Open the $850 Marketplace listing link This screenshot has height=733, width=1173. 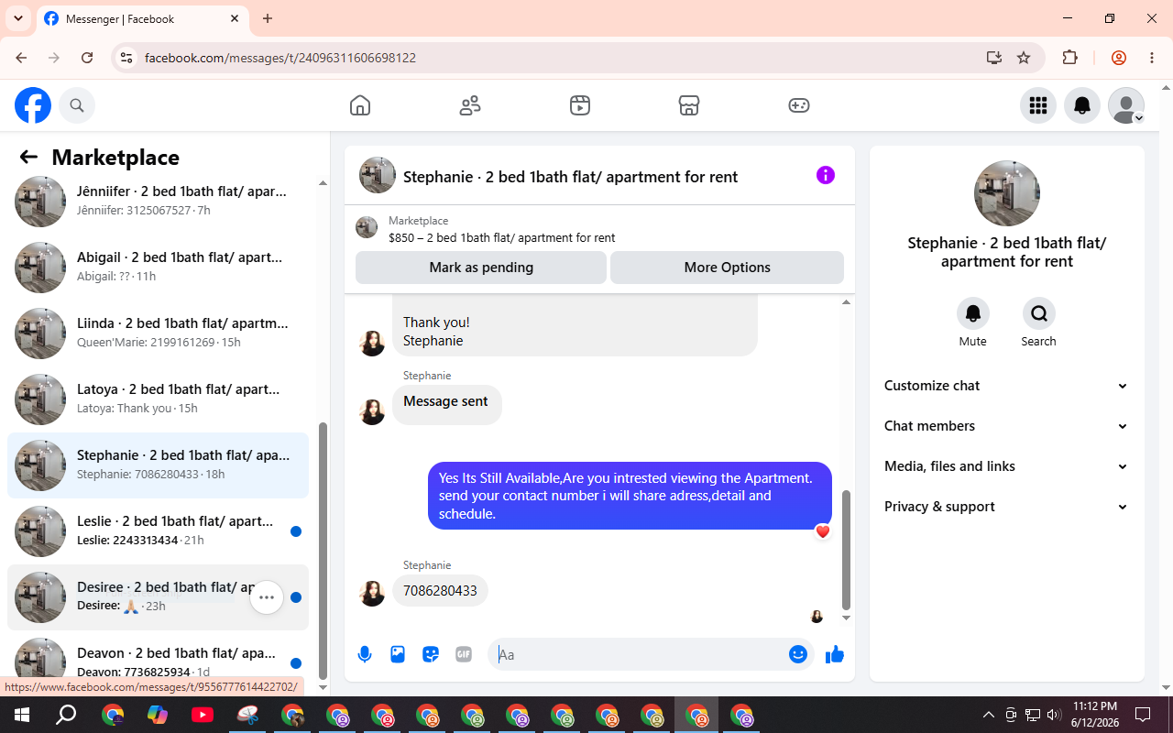(501, 237)
